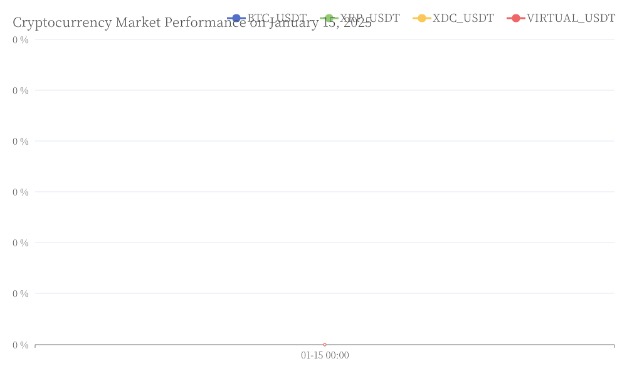Hide VIRTUAL_USDT series via its legend text
The image size is (627, 376).
click(571, 18)
